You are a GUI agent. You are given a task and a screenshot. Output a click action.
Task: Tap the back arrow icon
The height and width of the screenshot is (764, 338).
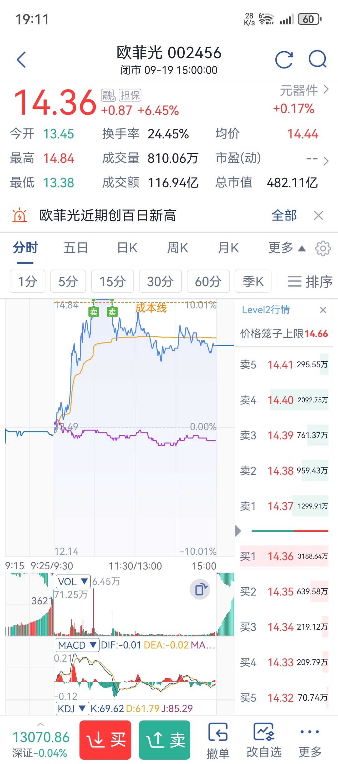tap(21, 59)
